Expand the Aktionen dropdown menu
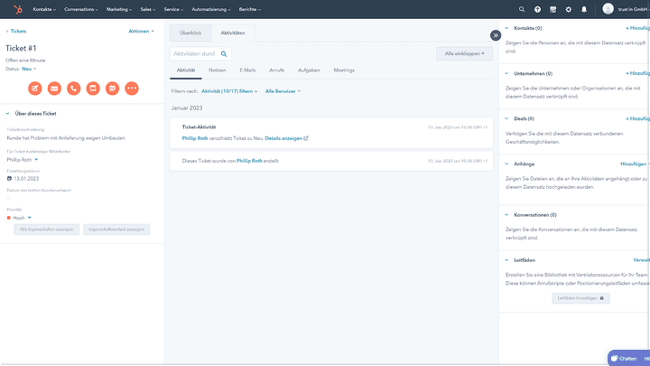Viewport: 650px width, 366px height. pyautogui.click(x=141, y=31)
